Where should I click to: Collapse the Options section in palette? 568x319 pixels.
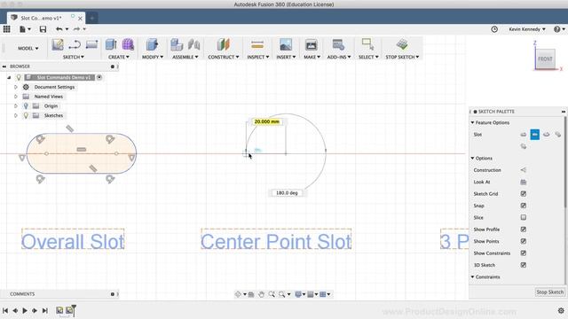[472, 158]
